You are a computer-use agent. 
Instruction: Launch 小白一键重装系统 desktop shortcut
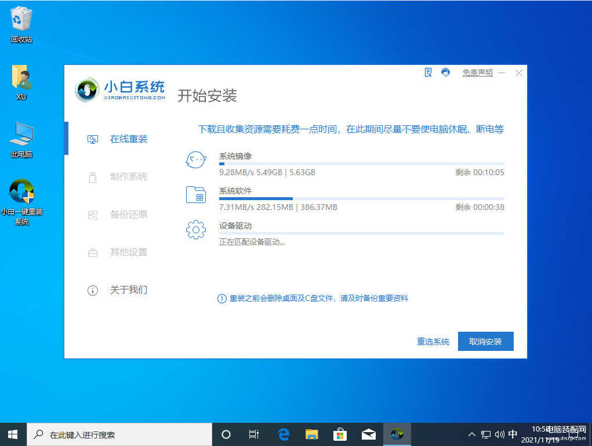click(x=21, y=202)
